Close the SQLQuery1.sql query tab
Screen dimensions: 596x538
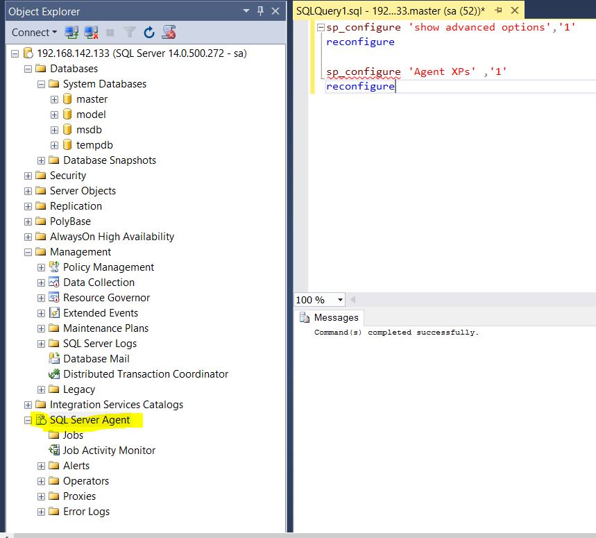514,11
